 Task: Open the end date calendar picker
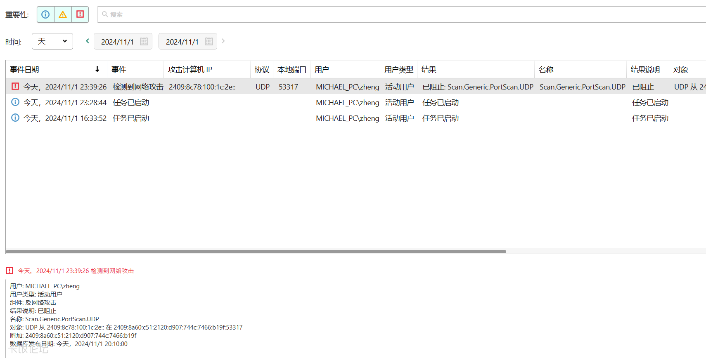pyautogui.click(x=209, y=41)
